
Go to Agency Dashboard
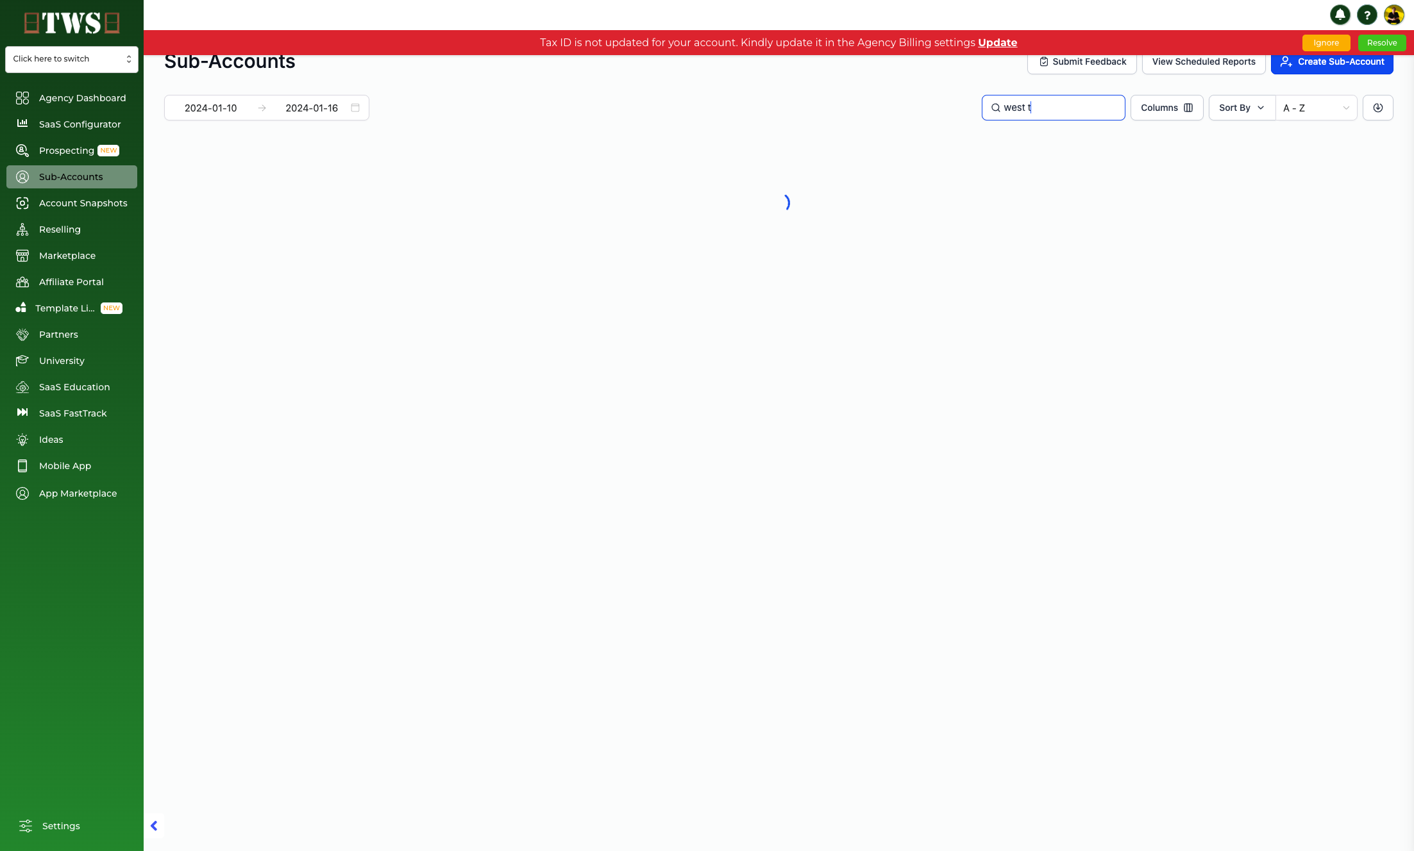[x=72, y=98]
